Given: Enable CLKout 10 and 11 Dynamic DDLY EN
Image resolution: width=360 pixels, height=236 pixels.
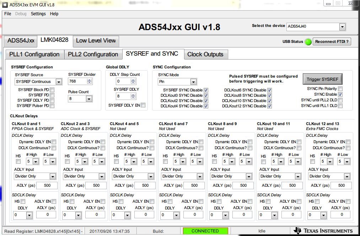Looking at the screenshot, I should tap(299, 142).
